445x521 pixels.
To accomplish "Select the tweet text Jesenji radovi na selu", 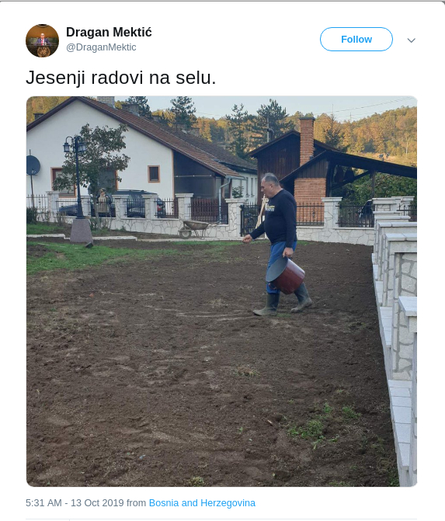I will 121,78.
